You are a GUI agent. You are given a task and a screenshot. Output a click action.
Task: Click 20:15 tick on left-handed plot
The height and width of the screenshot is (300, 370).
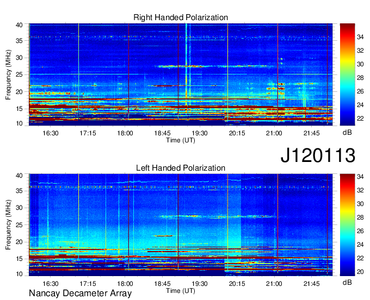(237, 284)
